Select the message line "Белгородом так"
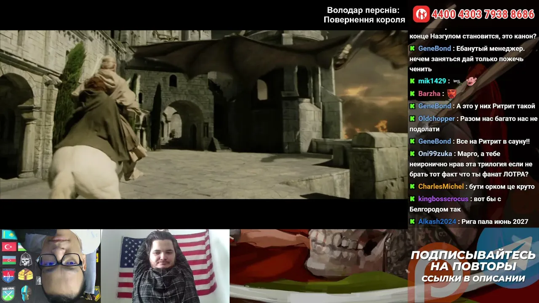539x303 pixels. pos(435,209)
